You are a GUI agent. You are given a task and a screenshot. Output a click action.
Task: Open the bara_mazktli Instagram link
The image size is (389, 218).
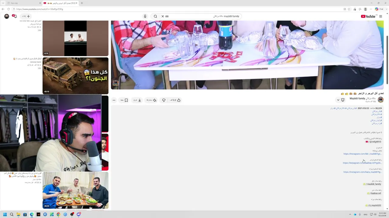pos(362,172)
